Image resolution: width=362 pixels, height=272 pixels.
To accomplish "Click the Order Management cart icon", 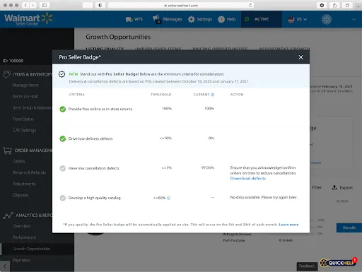I will pyautogui.click(x=7, y=150).
